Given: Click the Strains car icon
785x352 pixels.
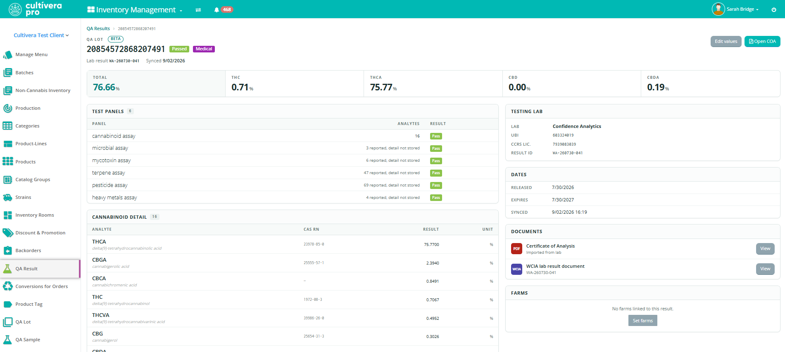Looking at the screenshot, I should [x=7, y=197].
